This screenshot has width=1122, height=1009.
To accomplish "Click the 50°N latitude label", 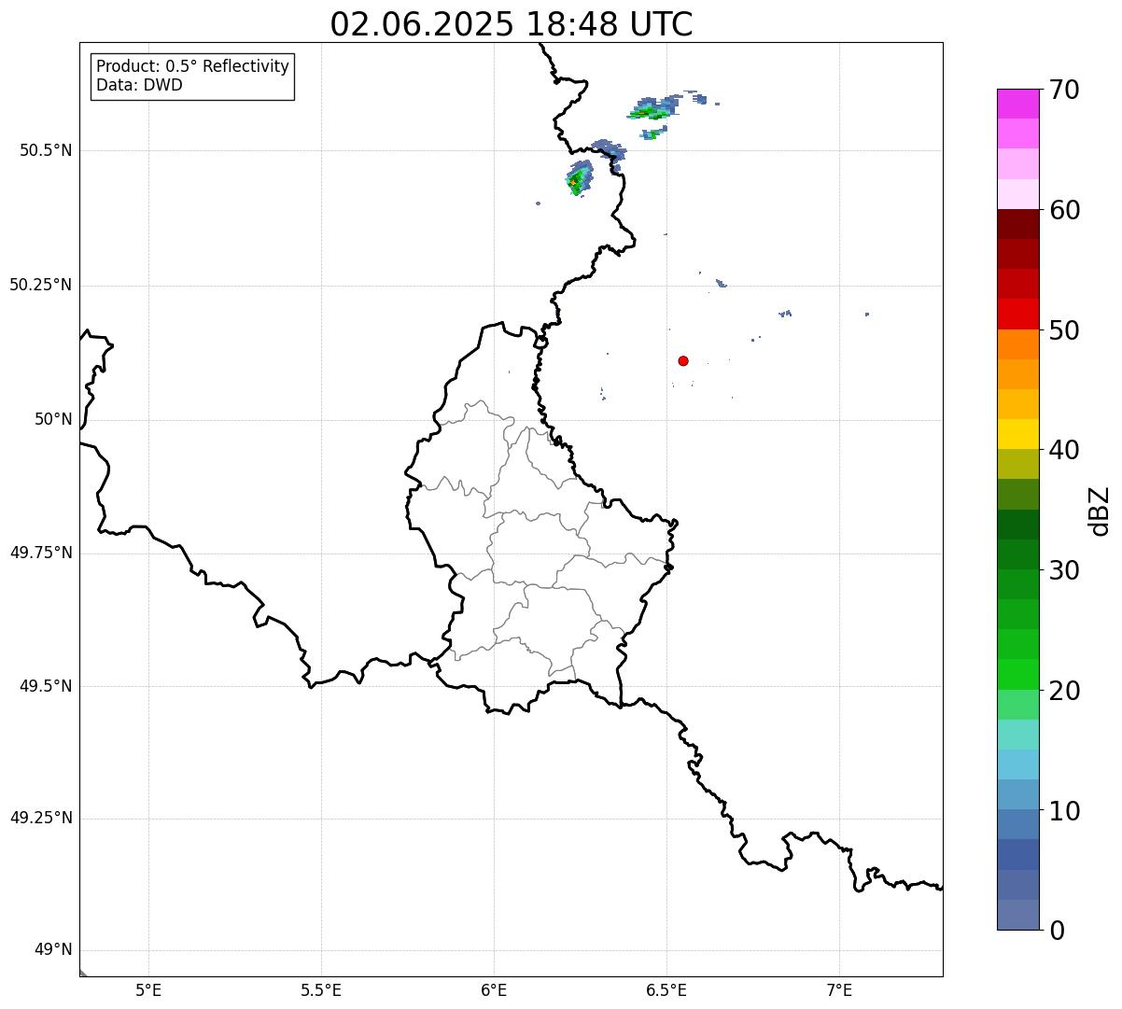I will (x=53, y=419).
